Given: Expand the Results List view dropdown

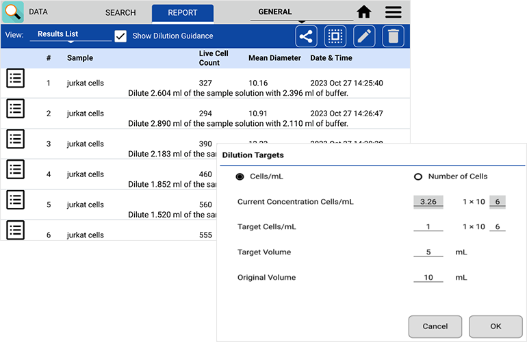Looking at the screenshot, I should tap(70, 36).
